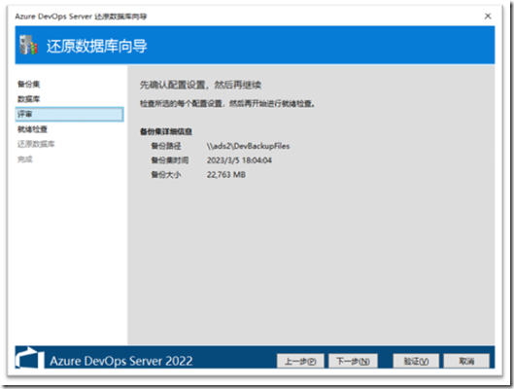Select the highlighted 评审 step

pyautogui.click(x=70, y=114)
